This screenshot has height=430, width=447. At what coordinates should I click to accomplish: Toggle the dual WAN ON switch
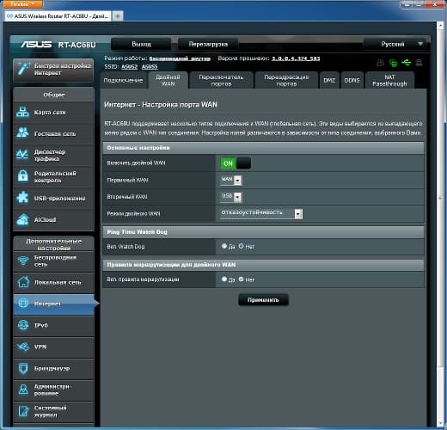[236, 163]
